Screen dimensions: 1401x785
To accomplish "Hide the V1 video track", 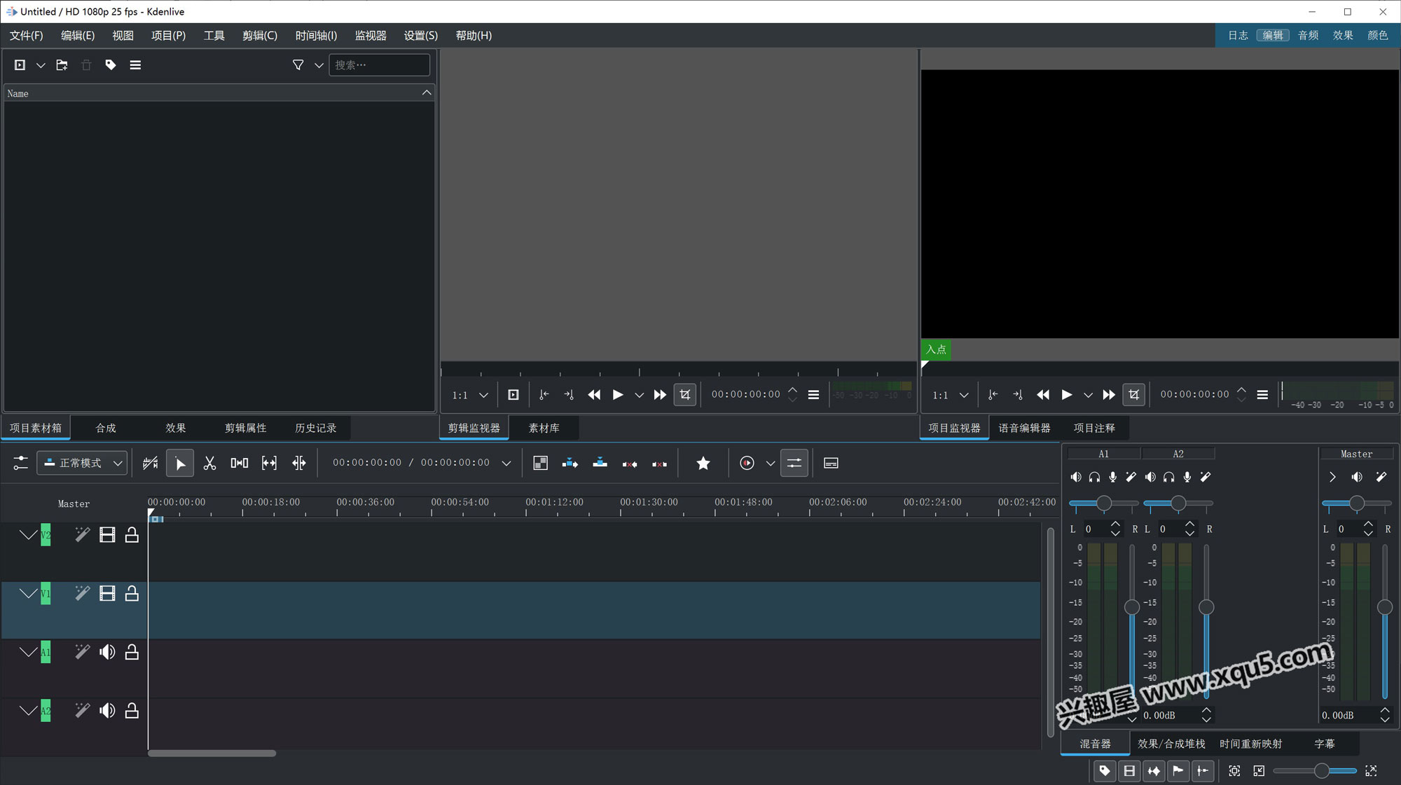I will (107, 594).
